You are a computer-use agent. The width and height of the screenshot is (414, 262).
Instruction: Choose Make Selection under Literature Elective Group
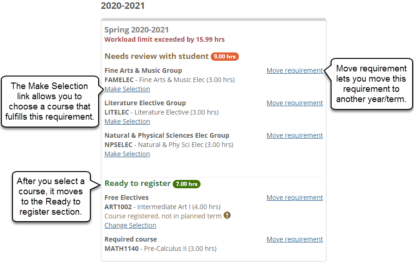point(127,121)
